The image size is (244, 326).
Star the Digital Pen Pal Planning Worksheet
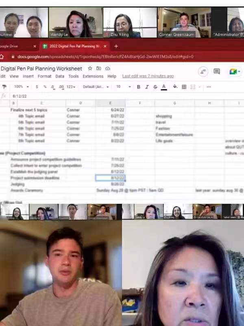pos(90,68)
